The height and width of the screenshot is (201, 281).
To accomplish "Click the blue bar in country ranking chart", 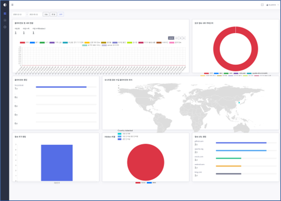I will (57, 163).
